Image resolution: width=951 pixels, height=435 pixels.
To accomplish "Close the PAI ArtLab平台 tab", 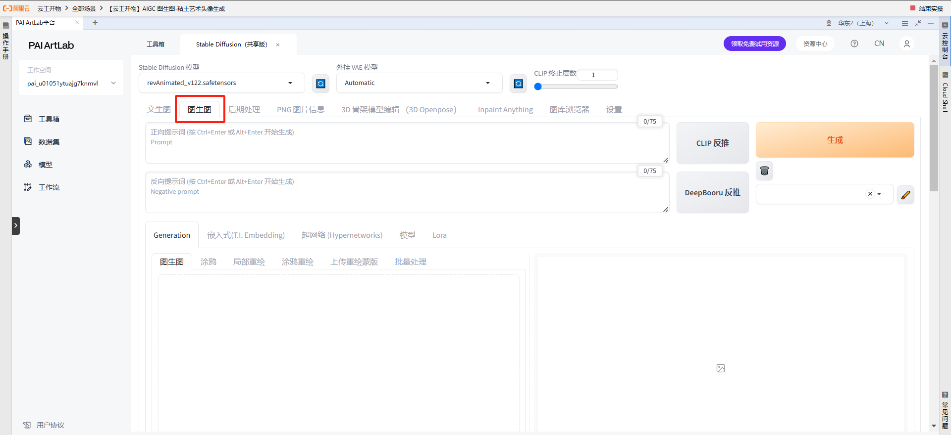I will point(77,22).
